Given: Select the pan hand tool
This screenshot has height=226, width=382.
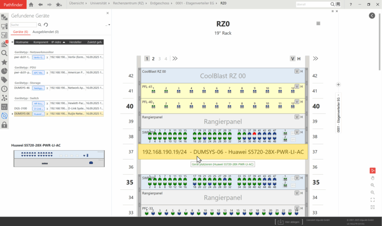Looking at the screenshot, I should [x=373, y=178].
